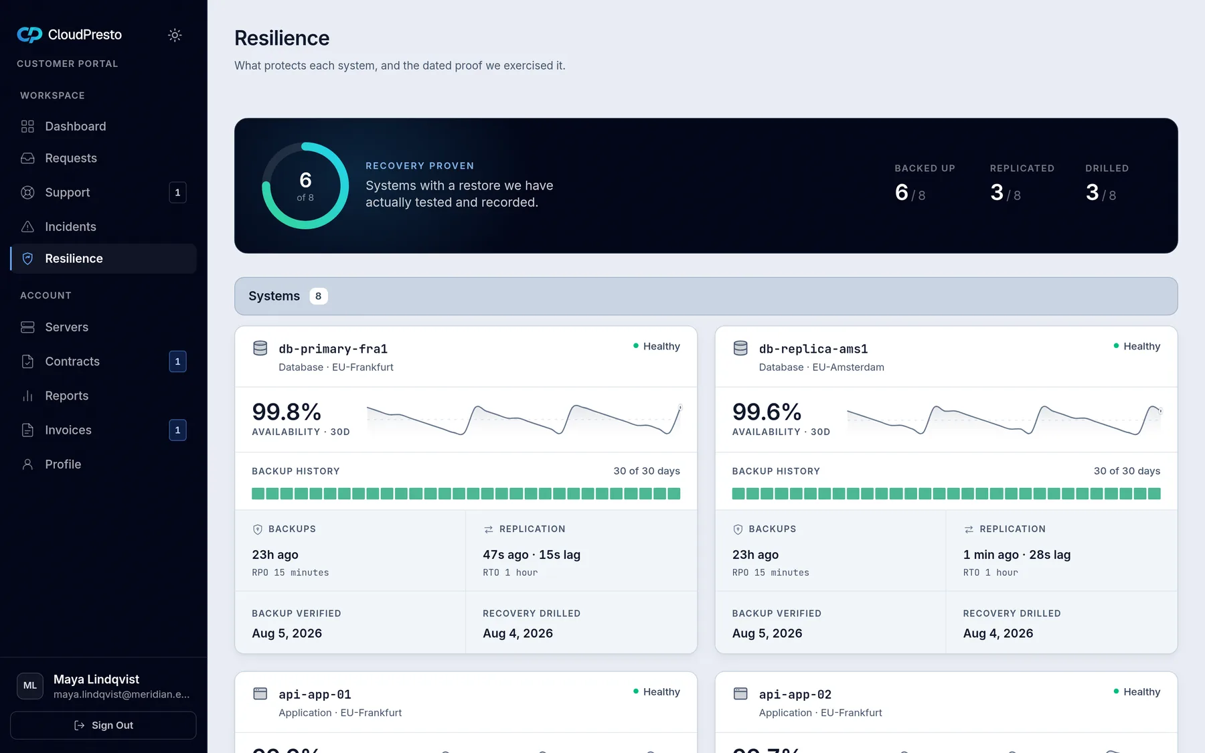Click the Backups shield icon in db-primary-fra1
Image resolution: width=1205 pixels, height=753 pixels.
(258, 529)
